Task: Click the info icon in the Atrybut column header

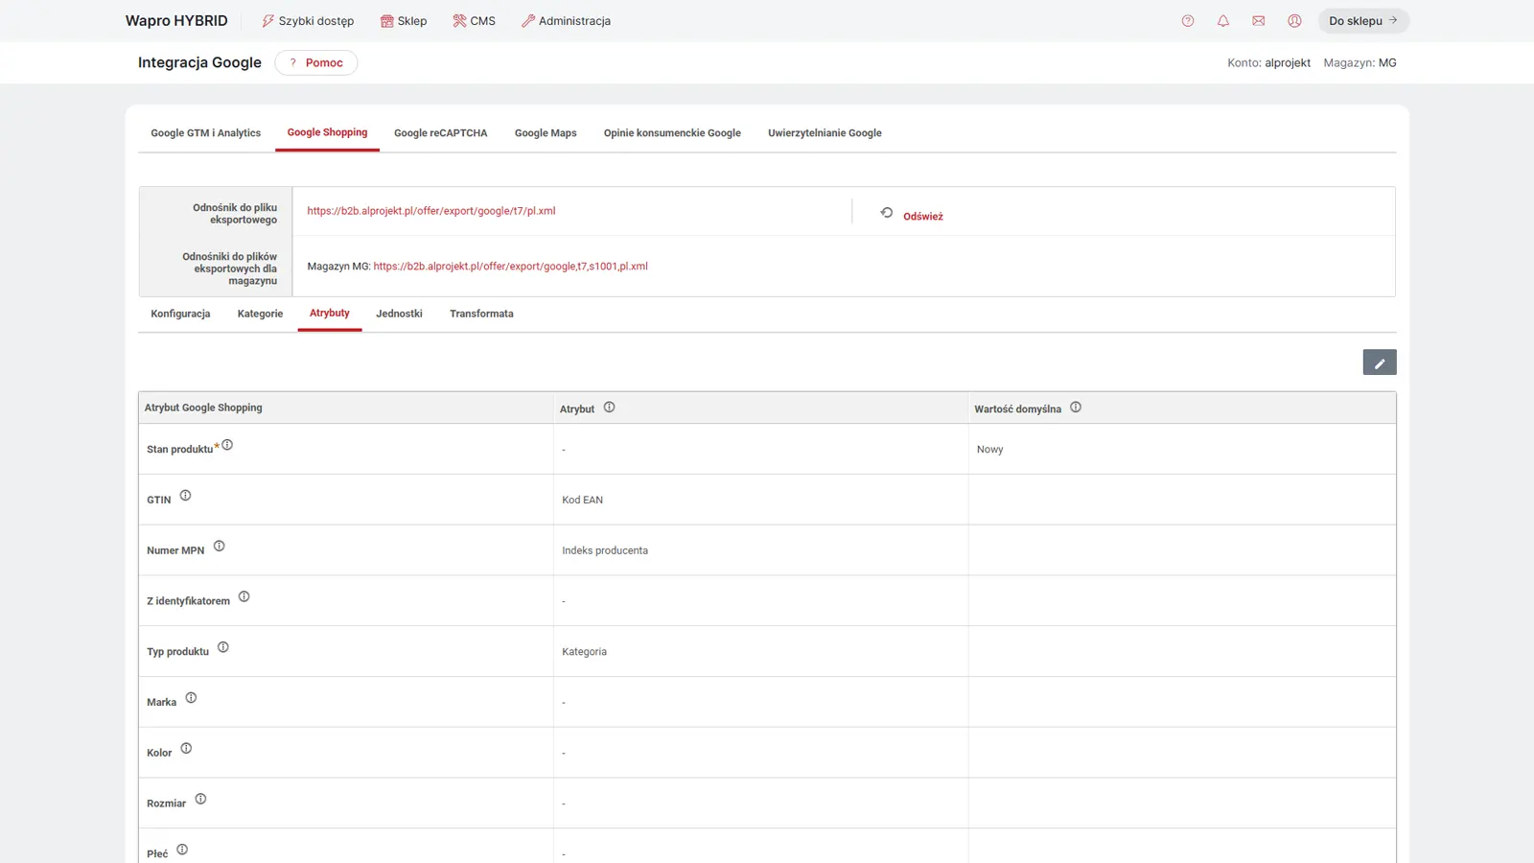Action: click(x=608, y=406)
